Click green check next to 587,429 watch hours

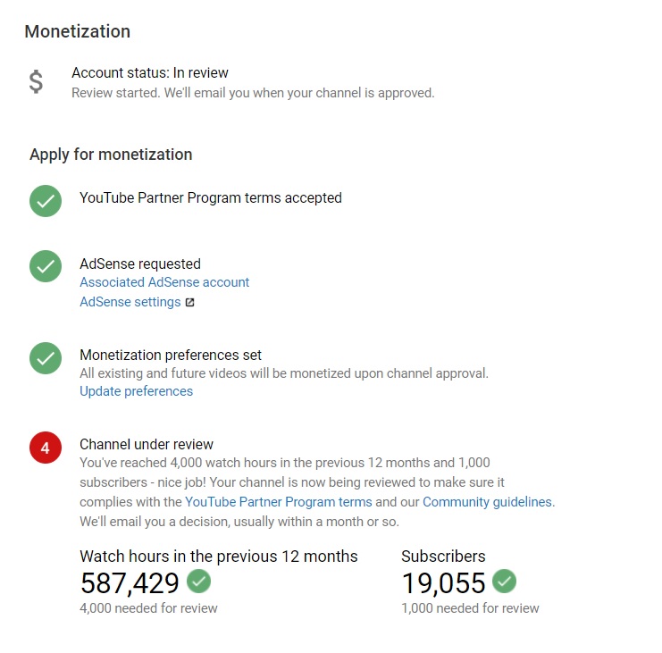[x=199, y=582]
